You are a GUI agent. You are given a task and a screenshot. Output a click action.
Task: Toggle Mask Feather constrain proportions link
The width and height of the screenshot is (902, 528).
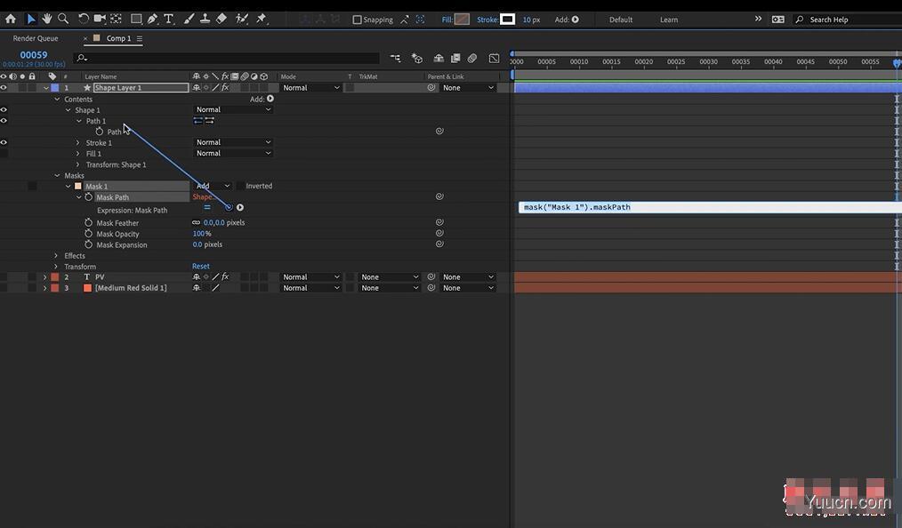(197, 222)
